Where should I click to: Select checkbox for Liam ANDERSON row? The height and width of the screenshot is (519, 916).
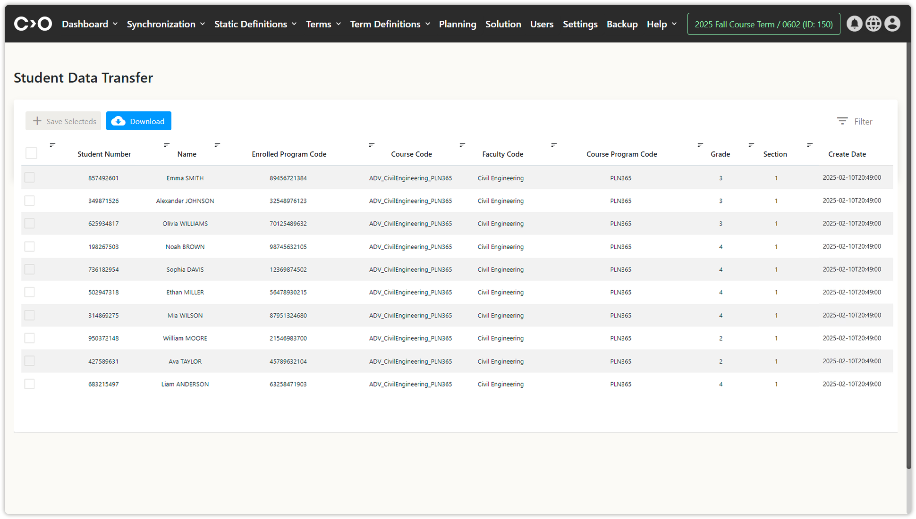coord(30,384)
